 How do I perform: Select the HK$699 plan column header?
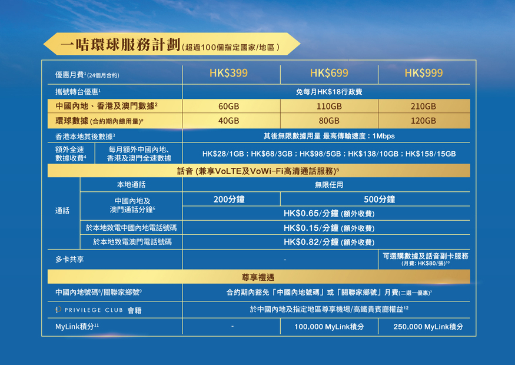pos(329,73)
